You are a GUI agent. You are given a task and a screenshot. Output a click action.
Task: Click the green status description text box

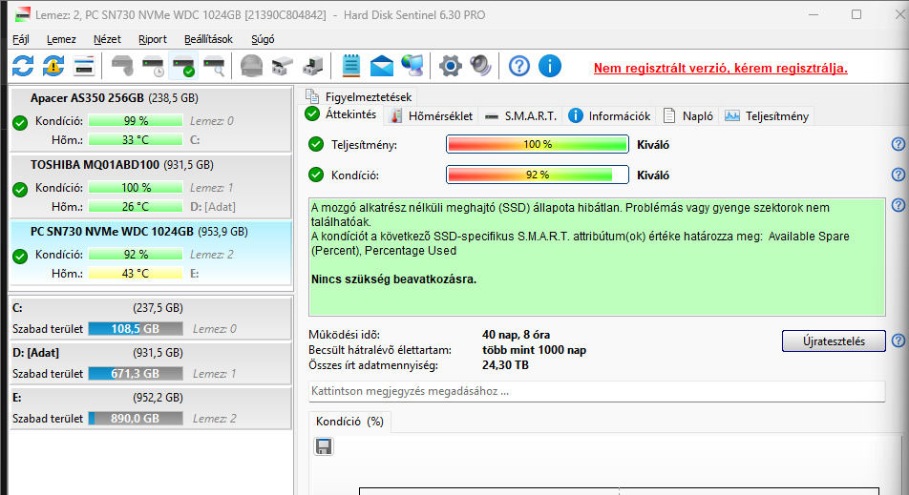597,258
